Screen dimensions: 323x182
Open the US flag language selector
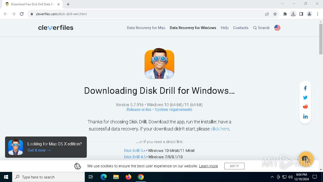pos(277,28)
